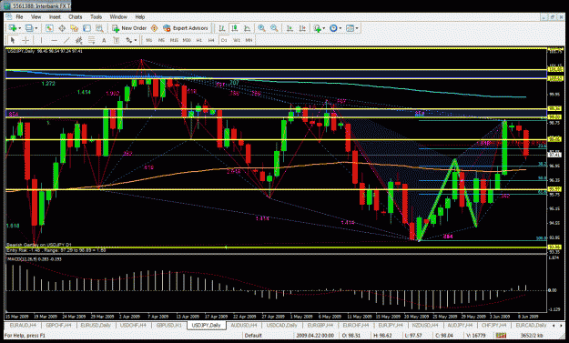Expand the Indicators dropdown arrow

coord(324,28)
